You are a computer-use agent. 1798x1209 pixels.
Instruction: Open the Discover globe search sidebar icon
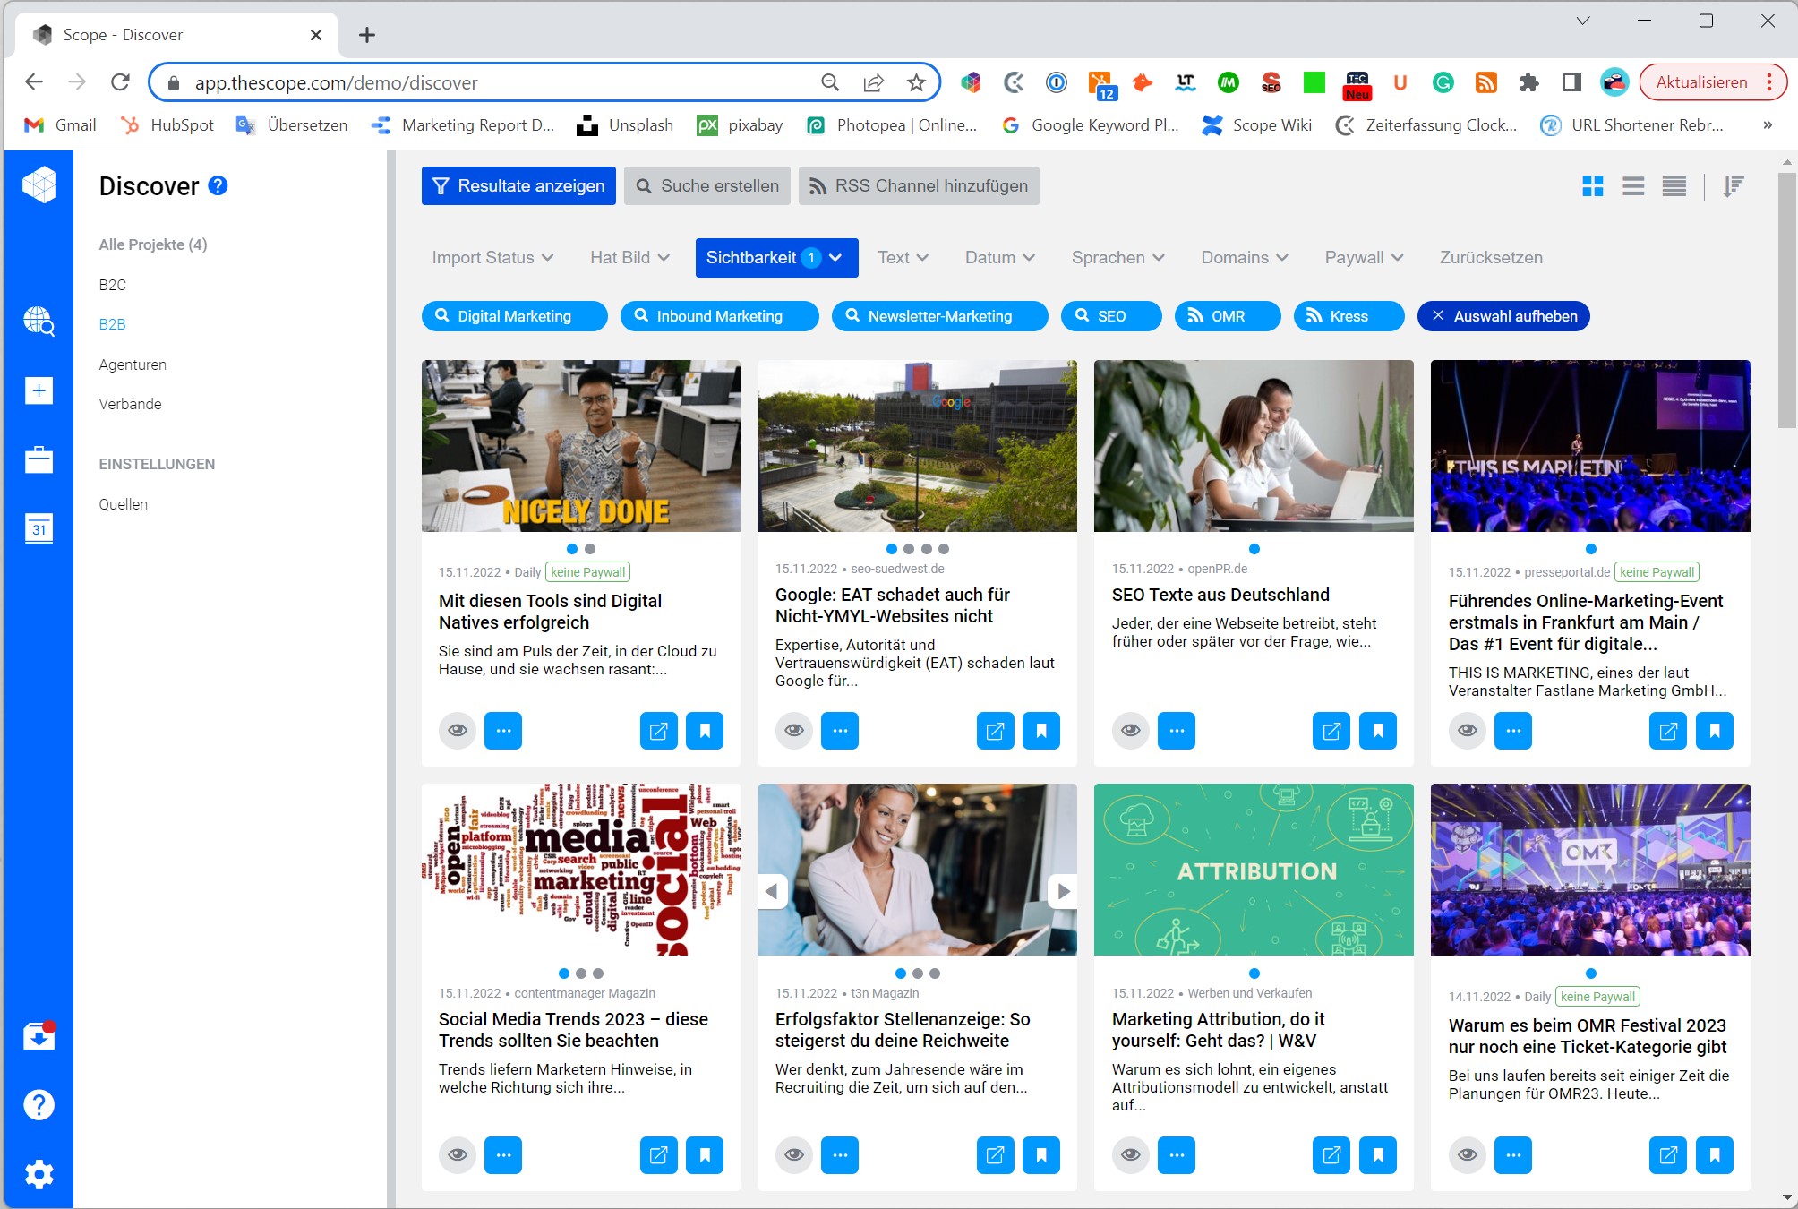39,321
